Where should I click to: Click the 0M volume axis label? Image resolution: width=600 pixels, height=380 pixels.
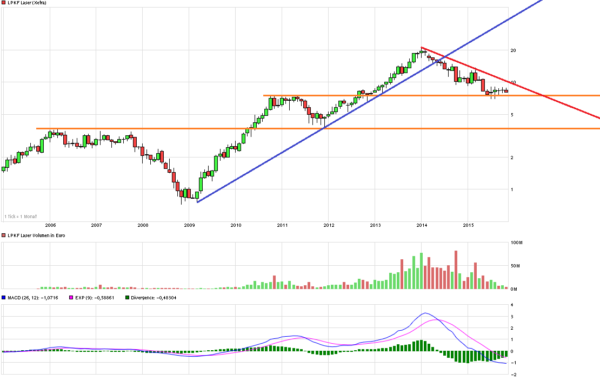click(x=514, y=289)
